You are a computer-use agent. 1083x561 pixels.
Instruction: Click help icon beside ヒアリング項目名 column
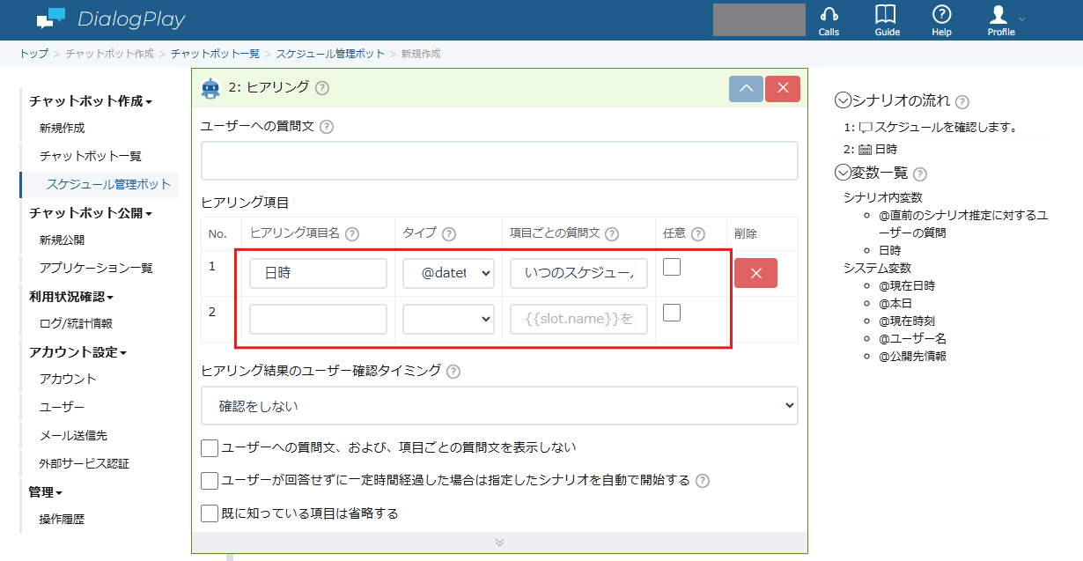tap(352, 234)
